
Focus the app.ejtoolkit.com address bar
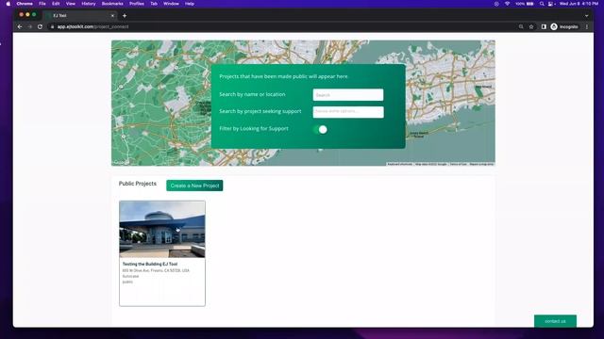pos(285,26)
